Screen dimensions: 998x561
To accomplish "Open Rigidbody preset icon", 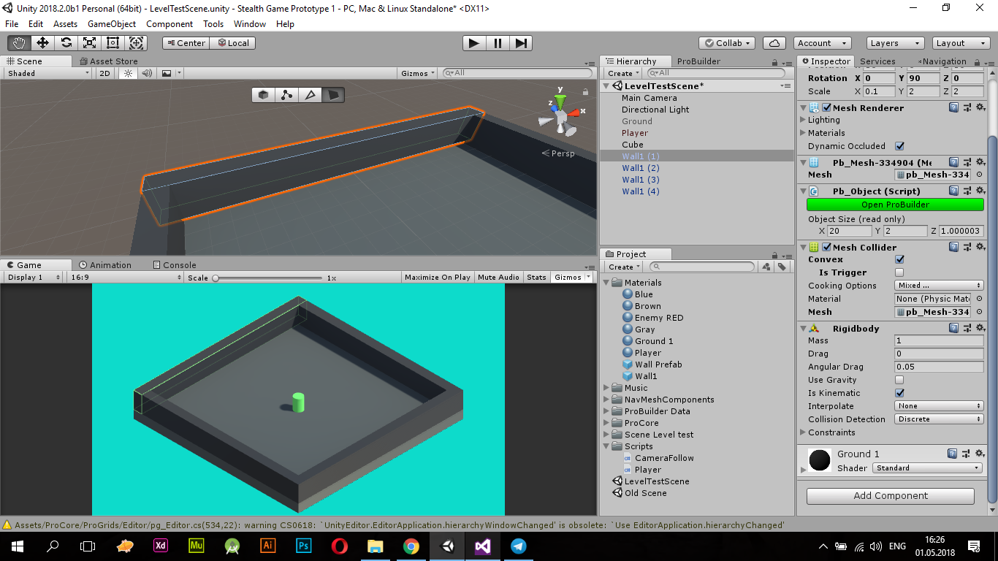I will 967,328.
